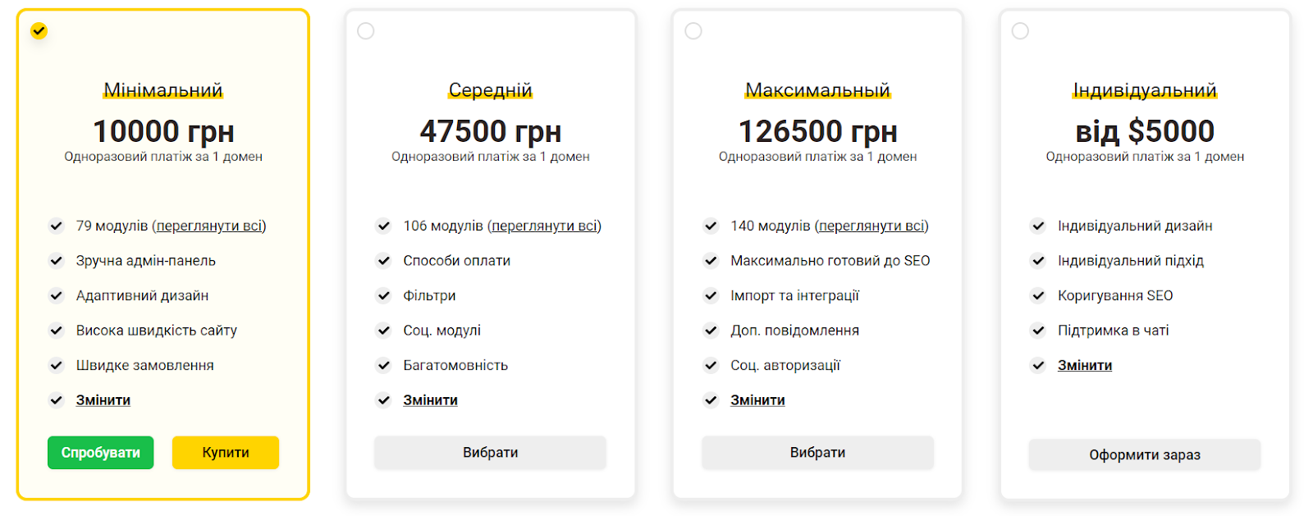The height and width of the screenshot is (516, 1313).
Task: Click the checkmark next to Зручна адмін-панель
Action: 57,261
